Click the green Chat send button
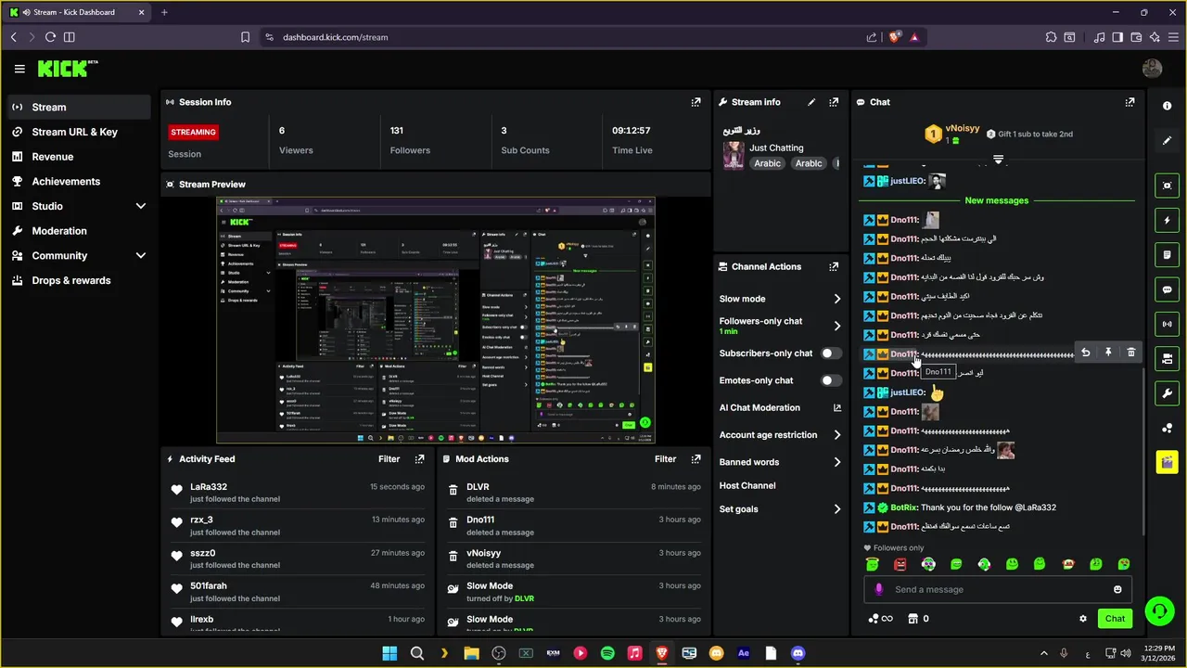Viewport: 1187px width, 668px height. coord(1115,619)
